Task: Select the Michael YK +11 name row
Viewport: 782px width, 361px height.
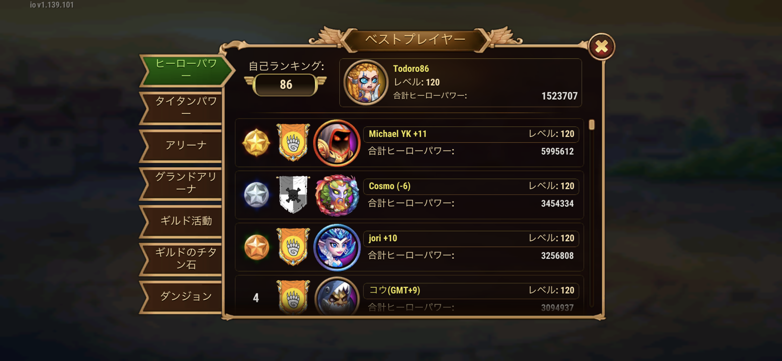Action: (471, 134)
